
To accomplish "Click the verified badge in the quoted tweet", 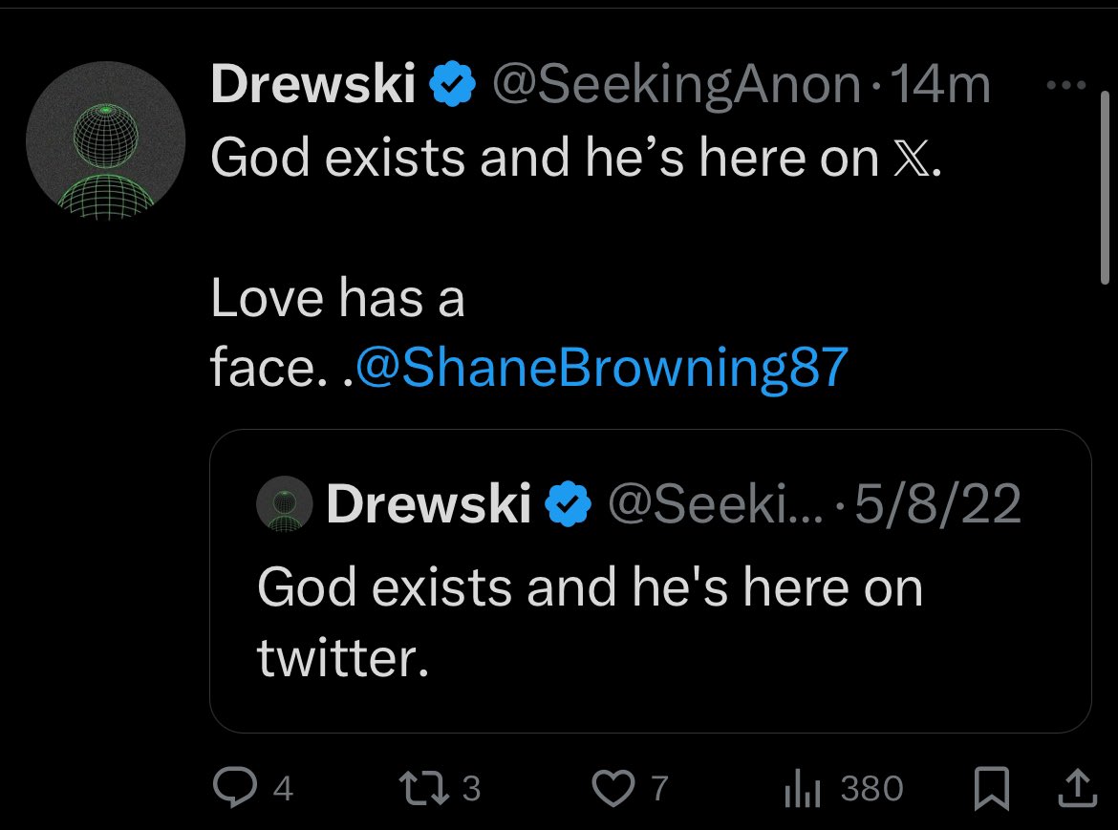I will 567,504.
